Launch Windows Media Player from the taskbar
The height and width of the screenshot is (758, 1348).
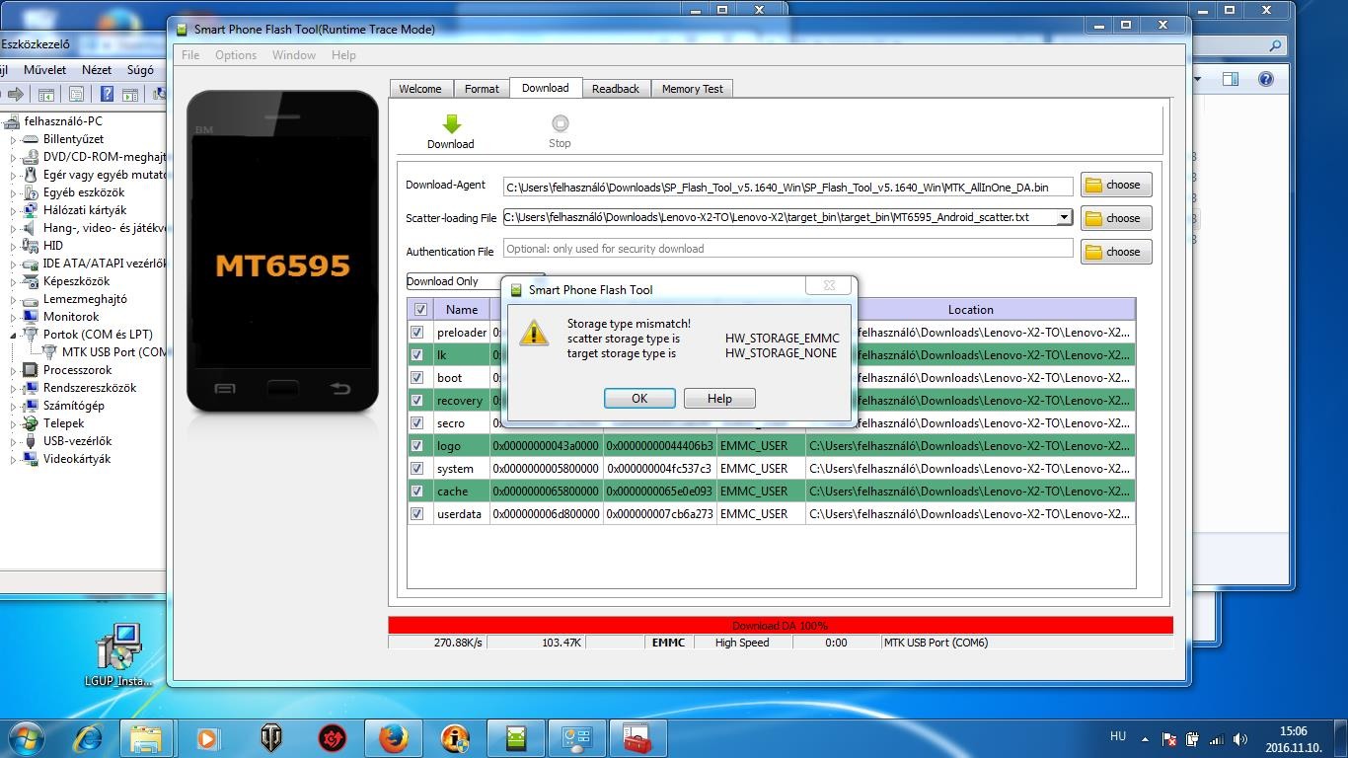pyautogui.click(x=207, y=737)
